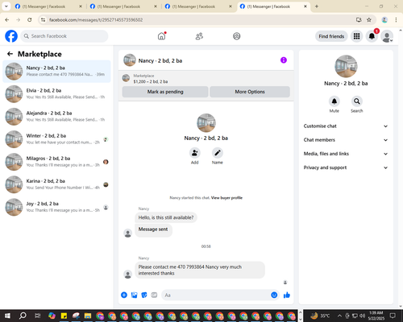Expand Media, files and links section
403x322 pixels.
point(346,154)
